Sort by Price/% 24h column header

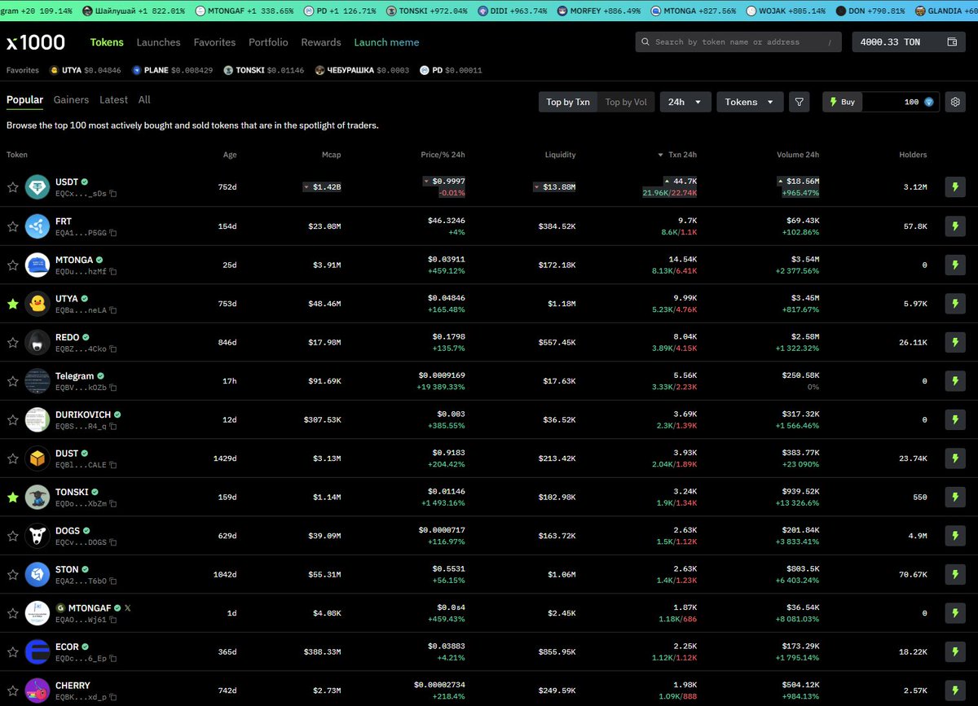click(x=443, y=155)
